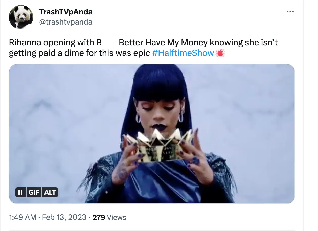Open TrashTVpAnda display name profile
Screen dimensions: 318x231
pyautogui.click(x=66, y=12)
